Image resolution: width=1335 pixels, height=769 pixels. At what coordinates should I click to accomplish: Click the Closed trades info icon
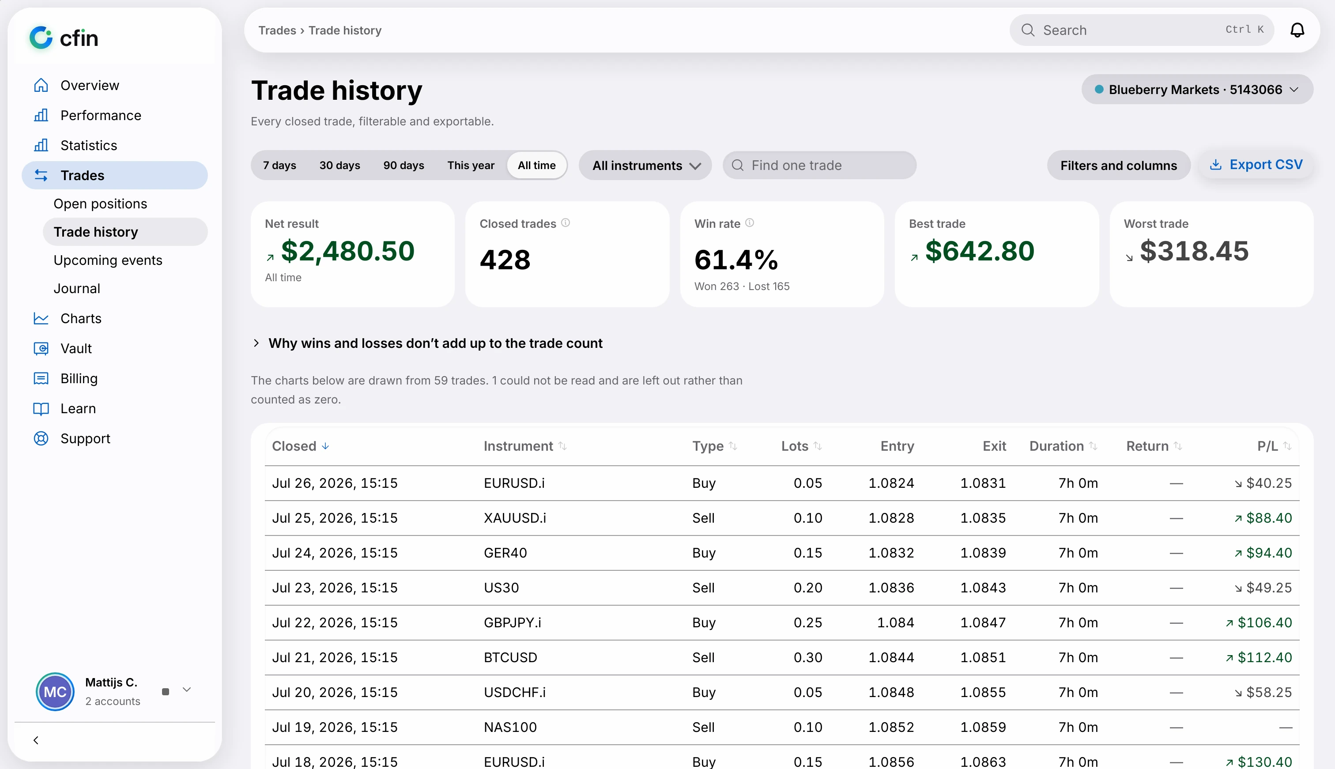[566, 223]
